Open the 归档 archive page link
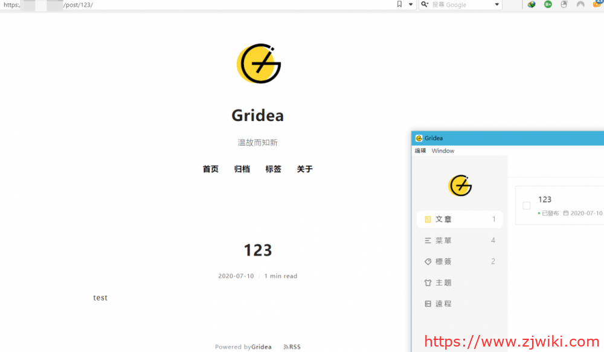 click(x=242, y=169)
